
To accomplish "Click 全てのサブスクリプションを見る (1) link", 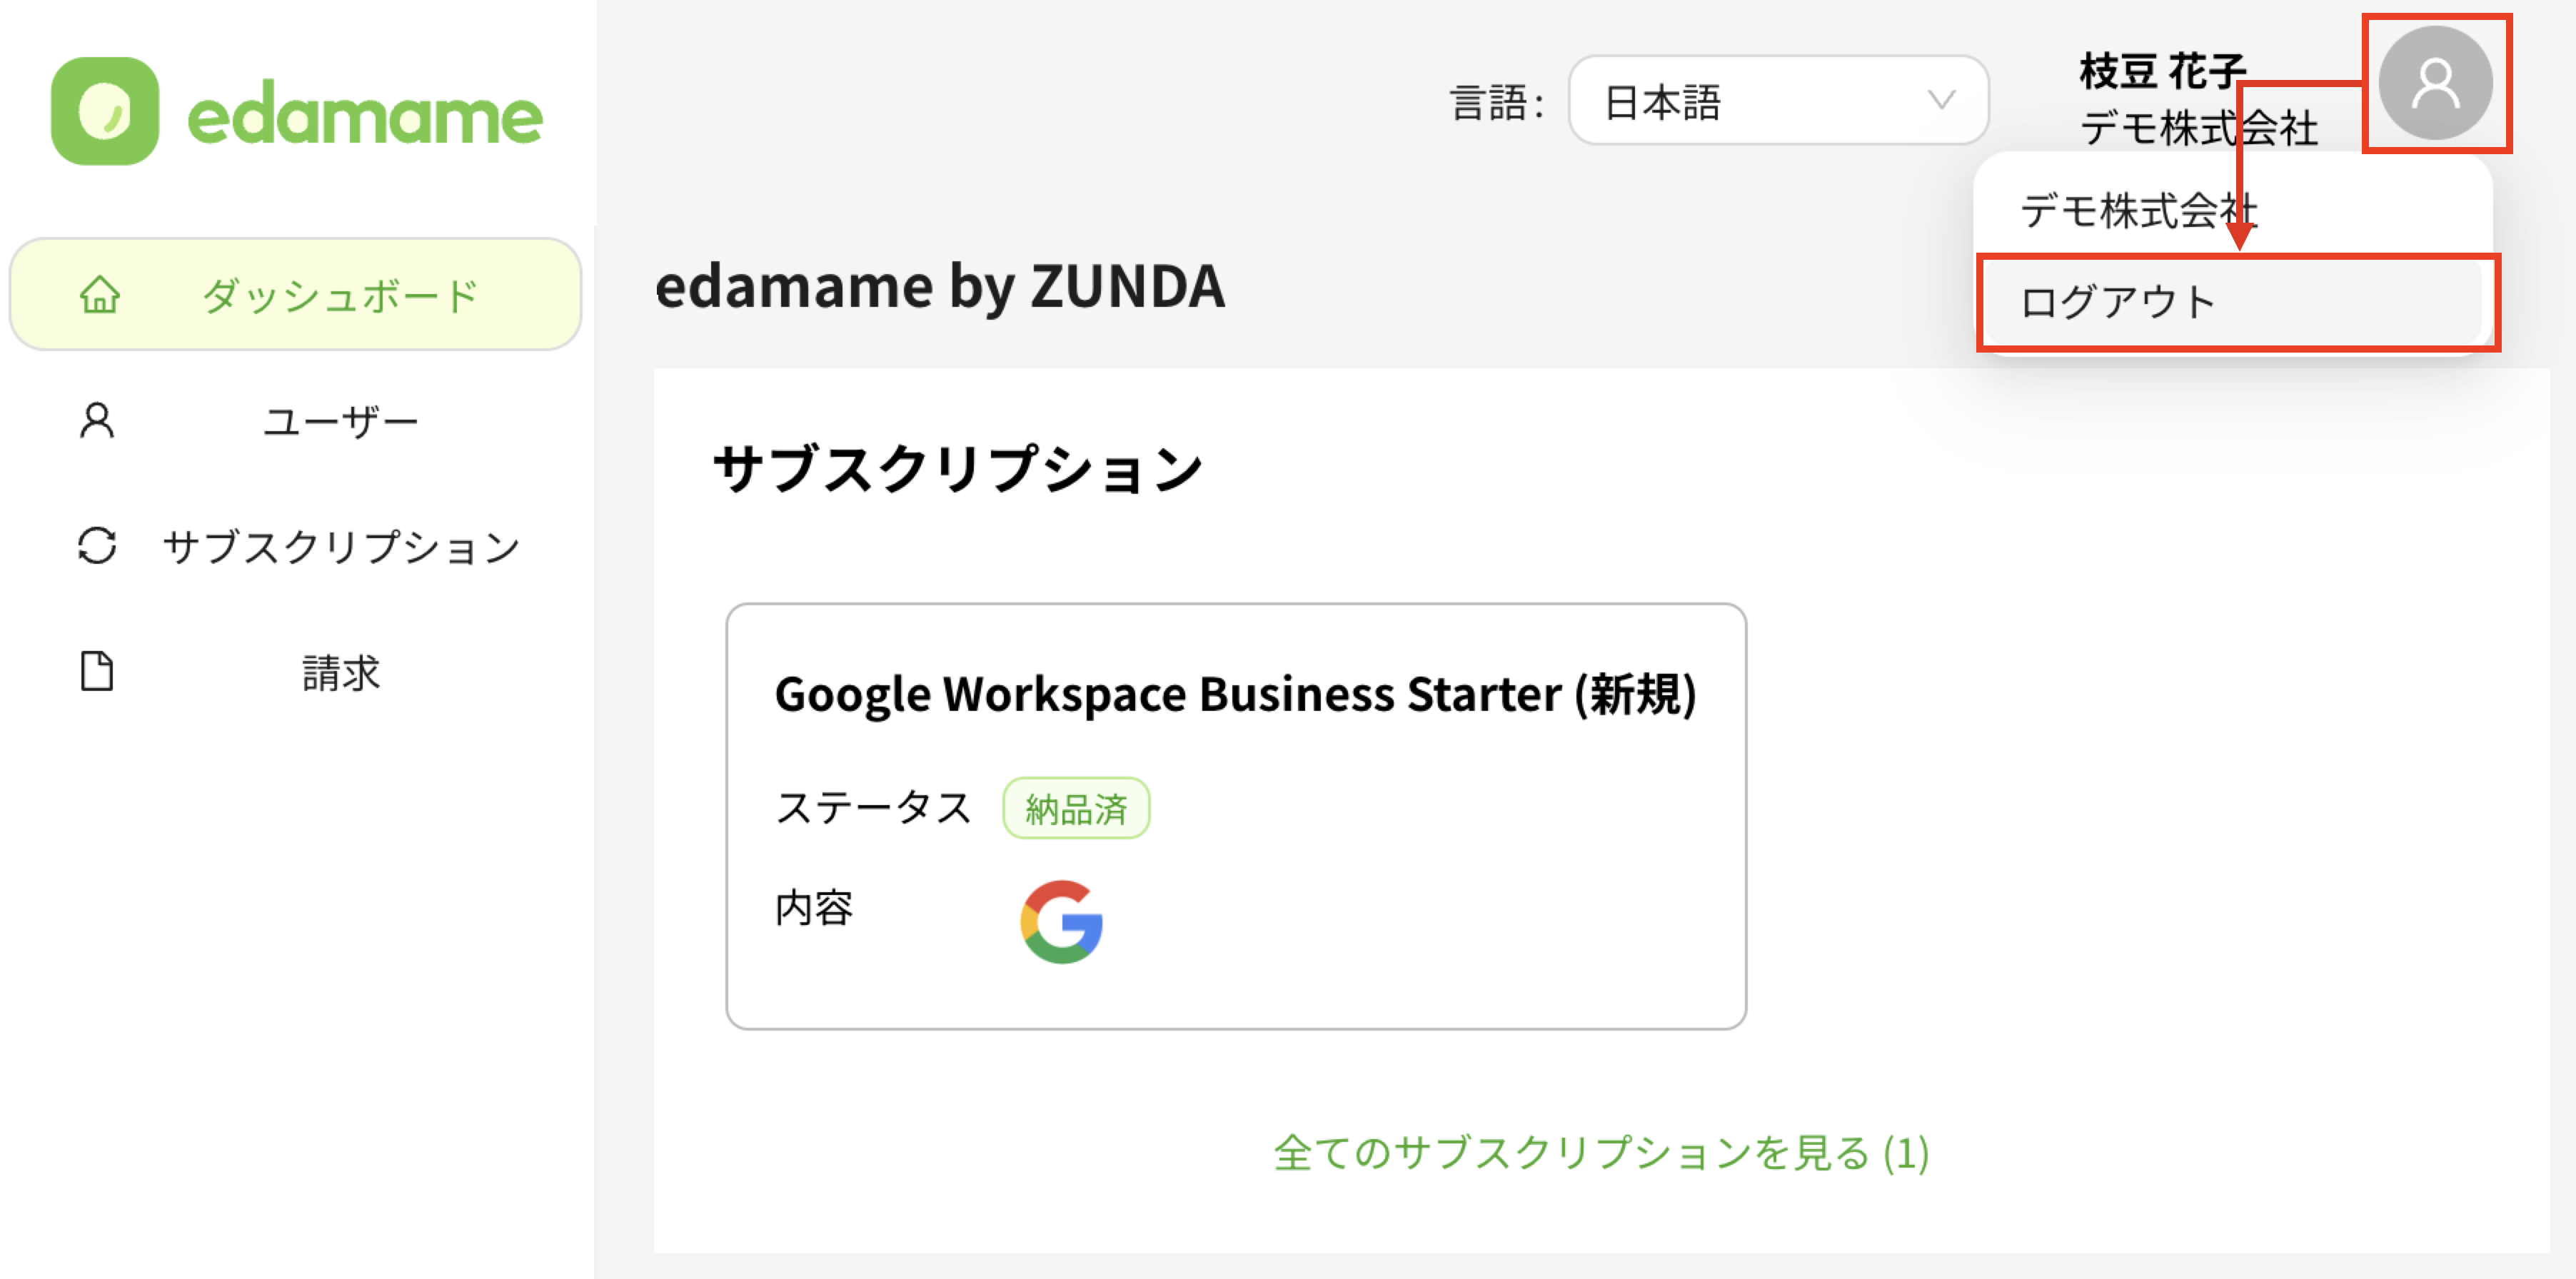I will tap(1601, 1153).
